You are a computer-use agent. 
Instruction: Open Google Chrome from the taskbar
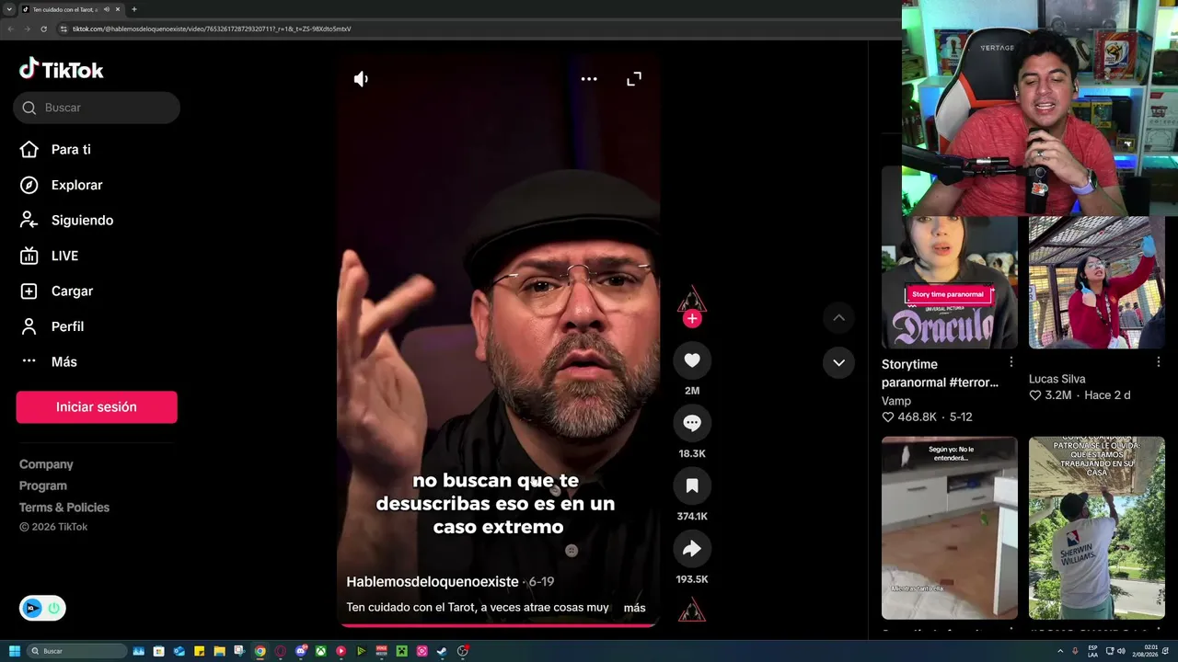point(260,651)
